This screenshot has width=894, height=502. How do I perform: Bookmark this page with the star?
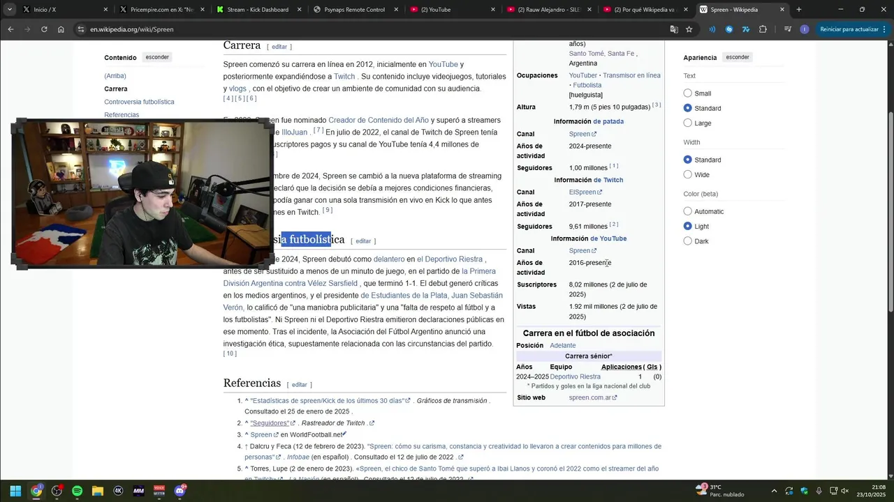(689, 29)
